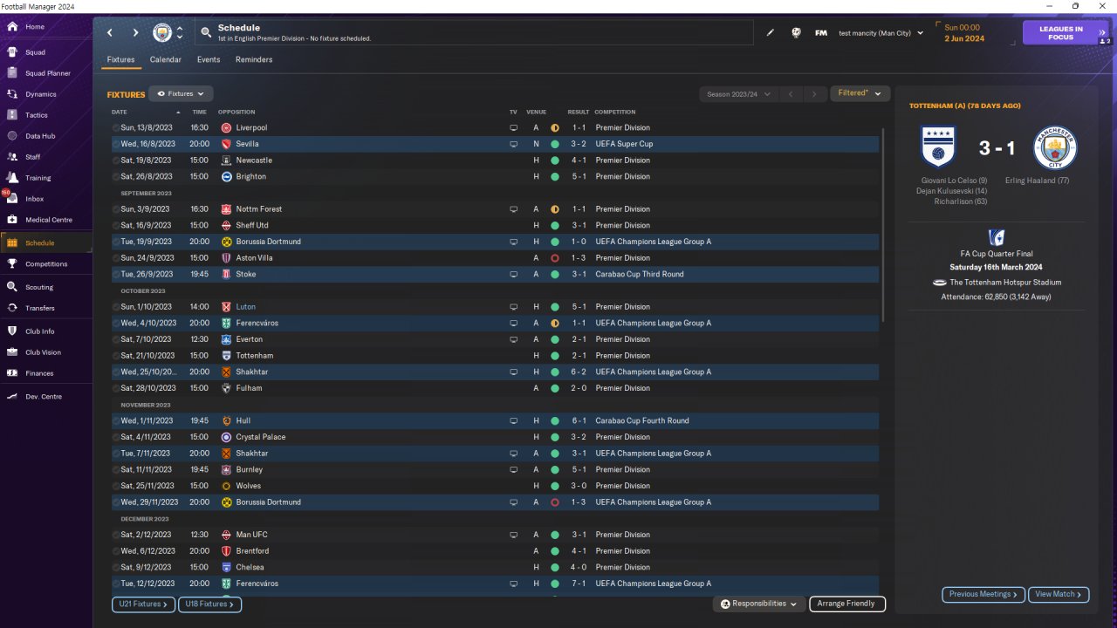Click the search magnifier beside Schedule title
Screen dimensions: 1117x628
click(x=206, y=33)
